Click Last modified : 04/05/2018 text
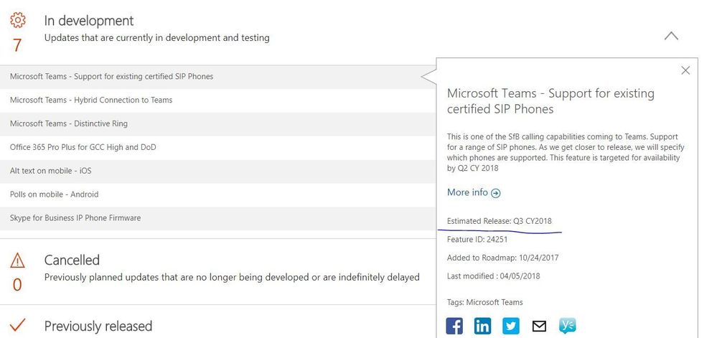This screenshot has width=717, height=338. coord(493,276)
